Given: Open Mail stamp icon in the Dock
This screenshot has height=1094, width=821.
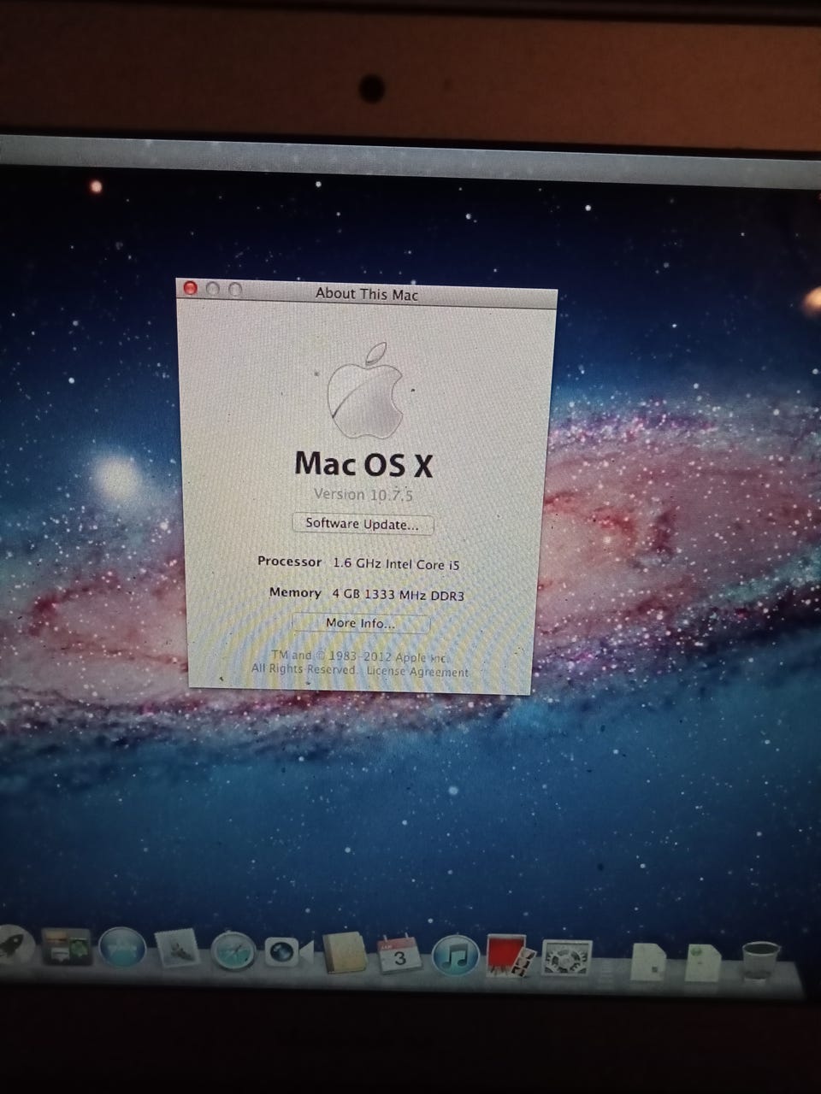Looking at the screenshot, I should click(x=178, y=949).
